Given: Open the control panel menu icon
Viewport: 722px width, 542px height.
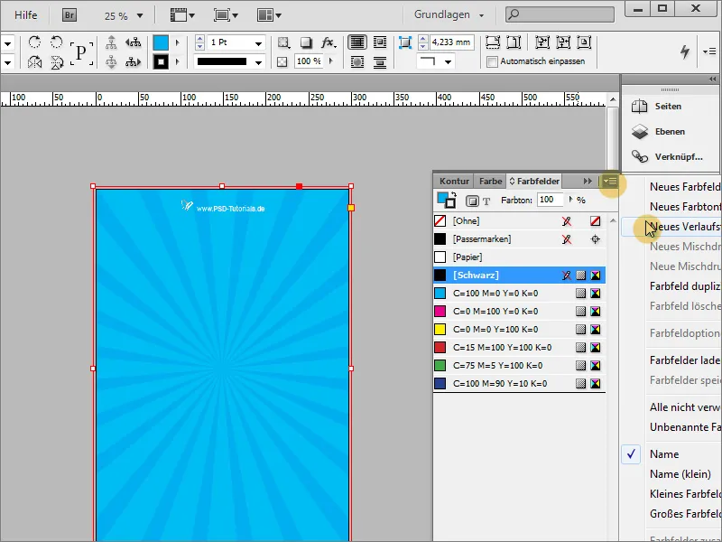Looking at the screenshot, I should coord(709,51).
